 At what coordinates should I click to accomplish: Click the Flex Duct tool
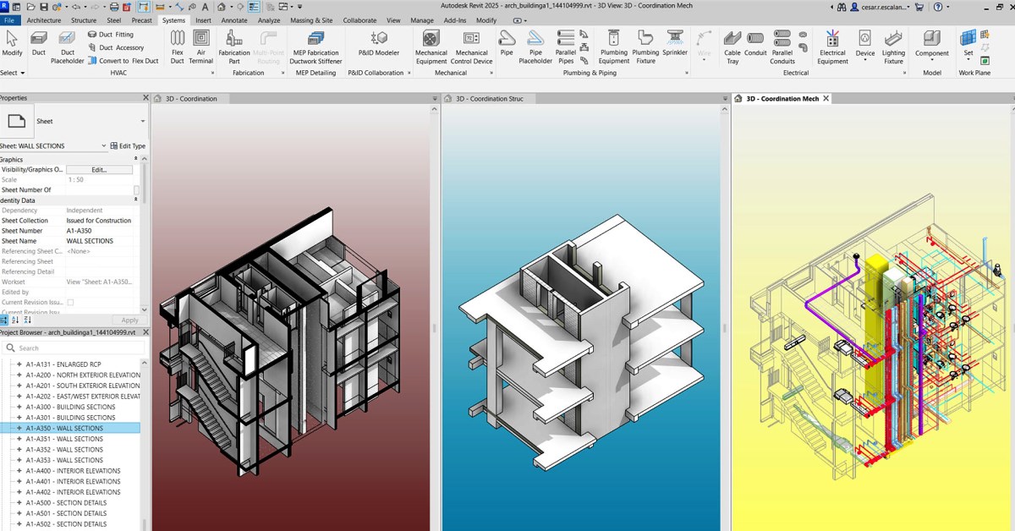[178, 45]
